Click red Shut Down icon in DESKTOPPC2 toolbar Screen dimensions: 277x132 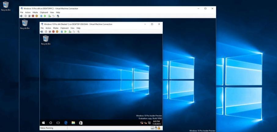[33, 16]
